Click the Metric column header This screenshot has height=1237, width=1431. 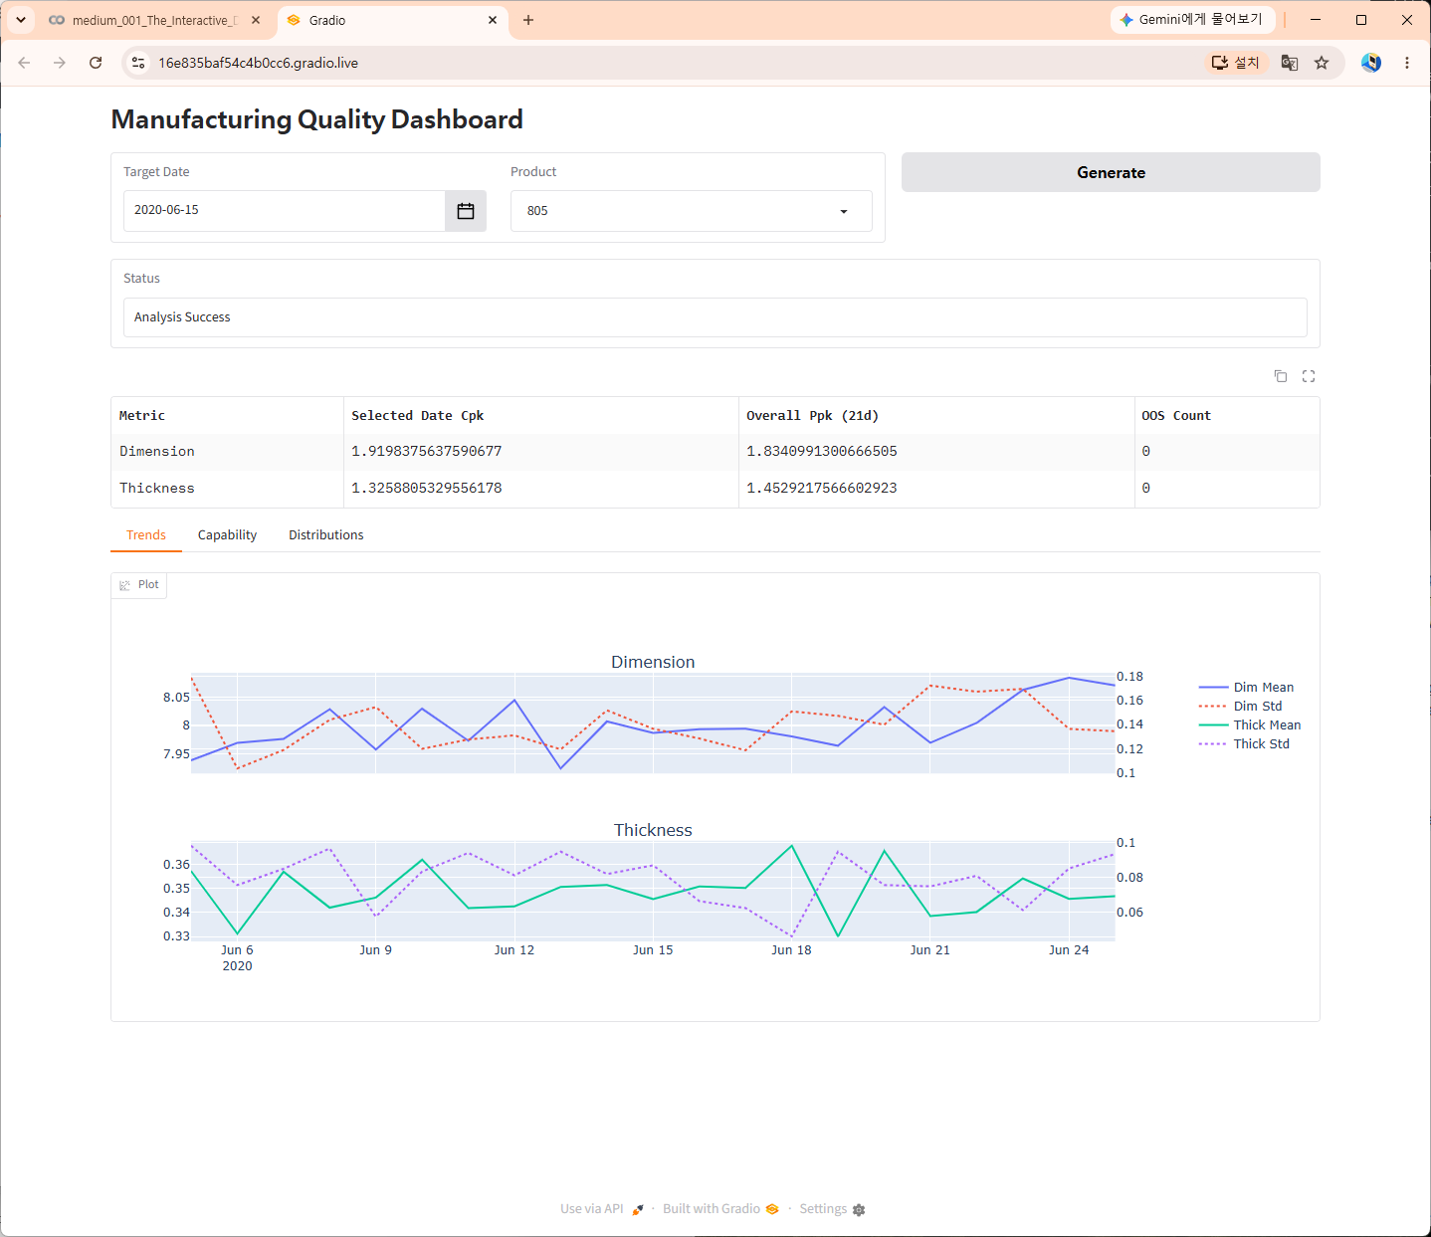click(x=227, y=416)
